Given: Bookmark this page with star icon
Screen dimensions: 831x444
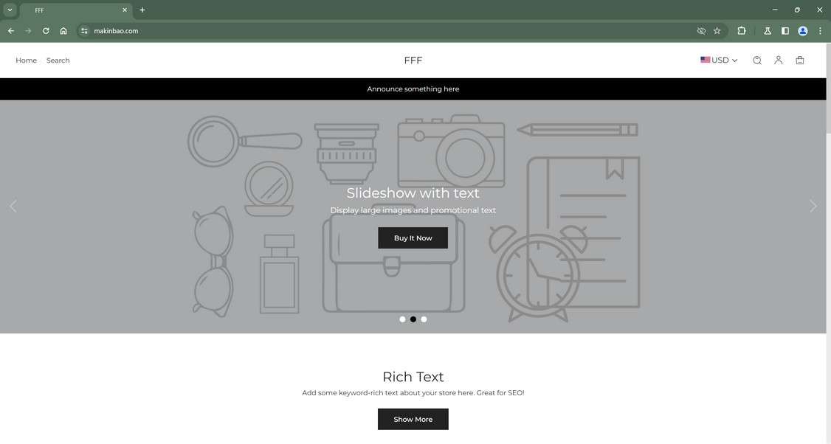Looking at the screenshot, I should (x=717, y=31).
